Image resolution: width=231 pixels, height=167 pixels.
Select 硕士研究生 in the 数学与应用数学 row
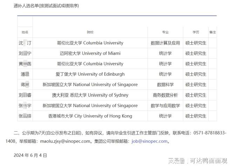[196, 105]
